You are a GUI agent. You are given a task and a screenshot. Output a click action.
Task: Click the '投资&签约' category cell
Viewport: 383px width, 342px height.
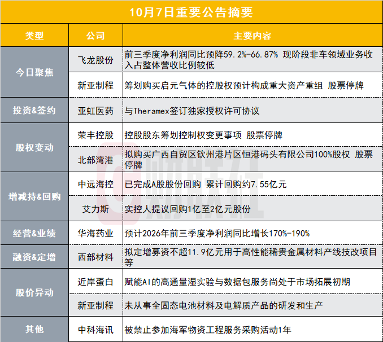point(34,111)
